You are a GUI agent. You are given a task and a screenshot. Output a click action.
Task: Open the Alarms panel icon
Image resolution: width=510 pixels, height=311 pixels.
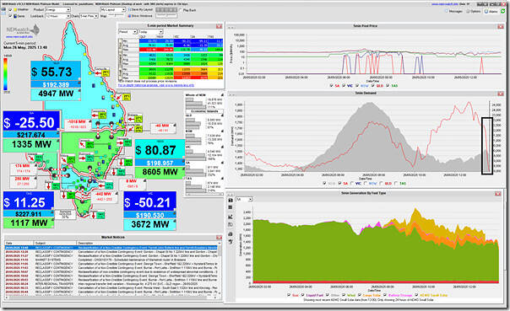coord(491,11)
